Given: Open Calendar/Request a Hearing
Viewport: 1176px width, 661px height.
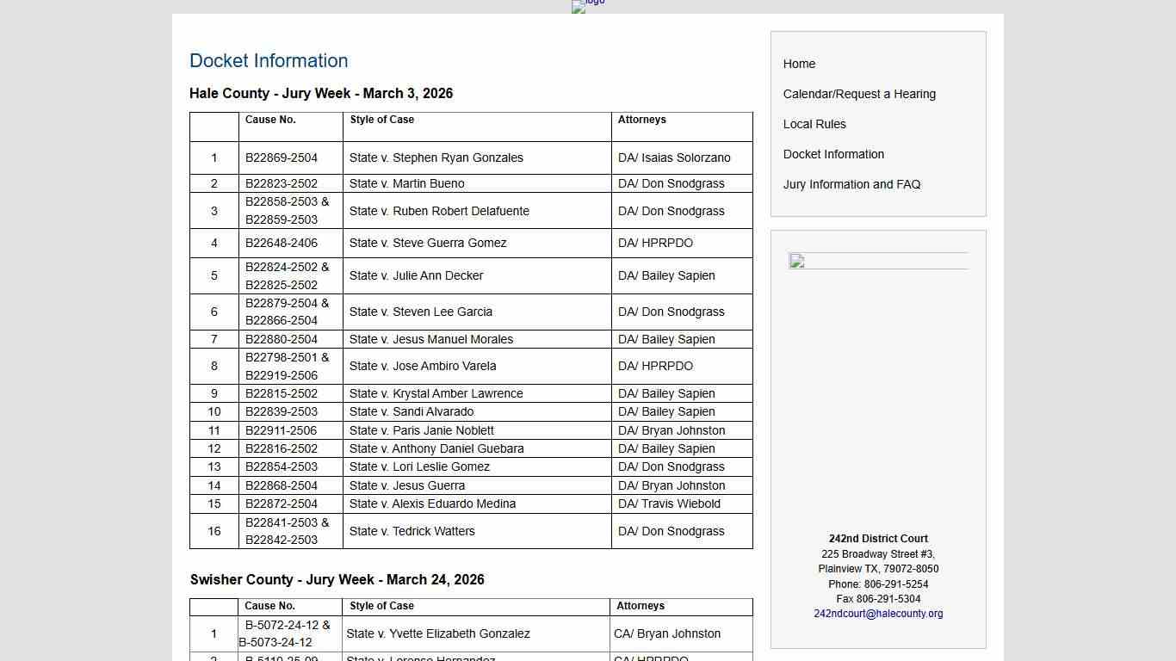Looking at the screenshot, I should pos(859,94).
